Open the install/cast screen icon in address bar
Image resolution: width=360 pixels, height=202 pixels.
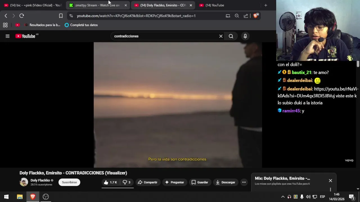point(228,16)
